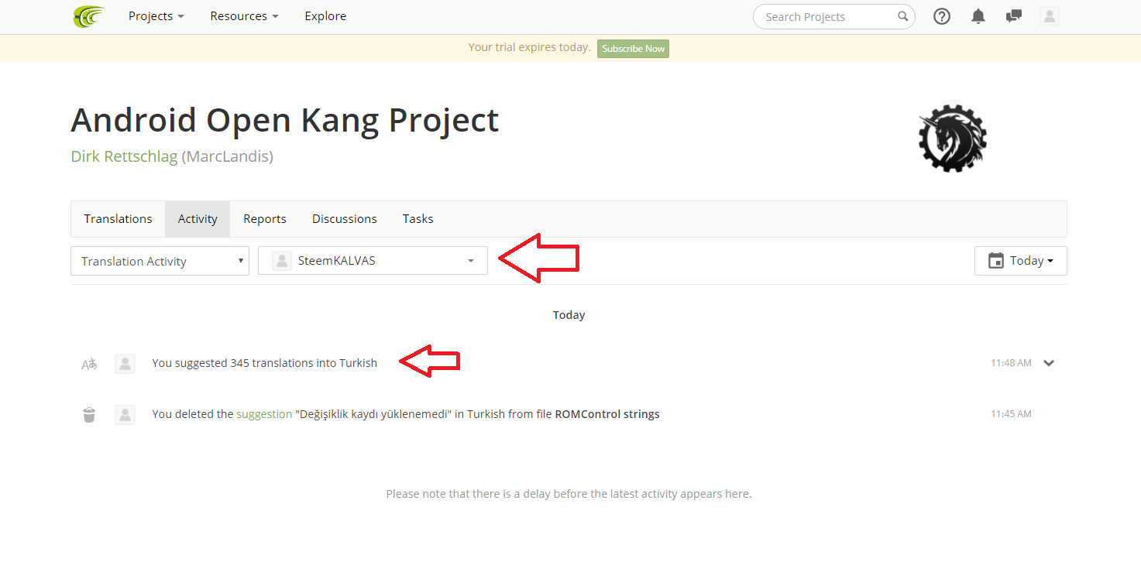Click the (MarcLandis) username text
1141x569 pixels.
pyautogui.click(x=227, y=156)
